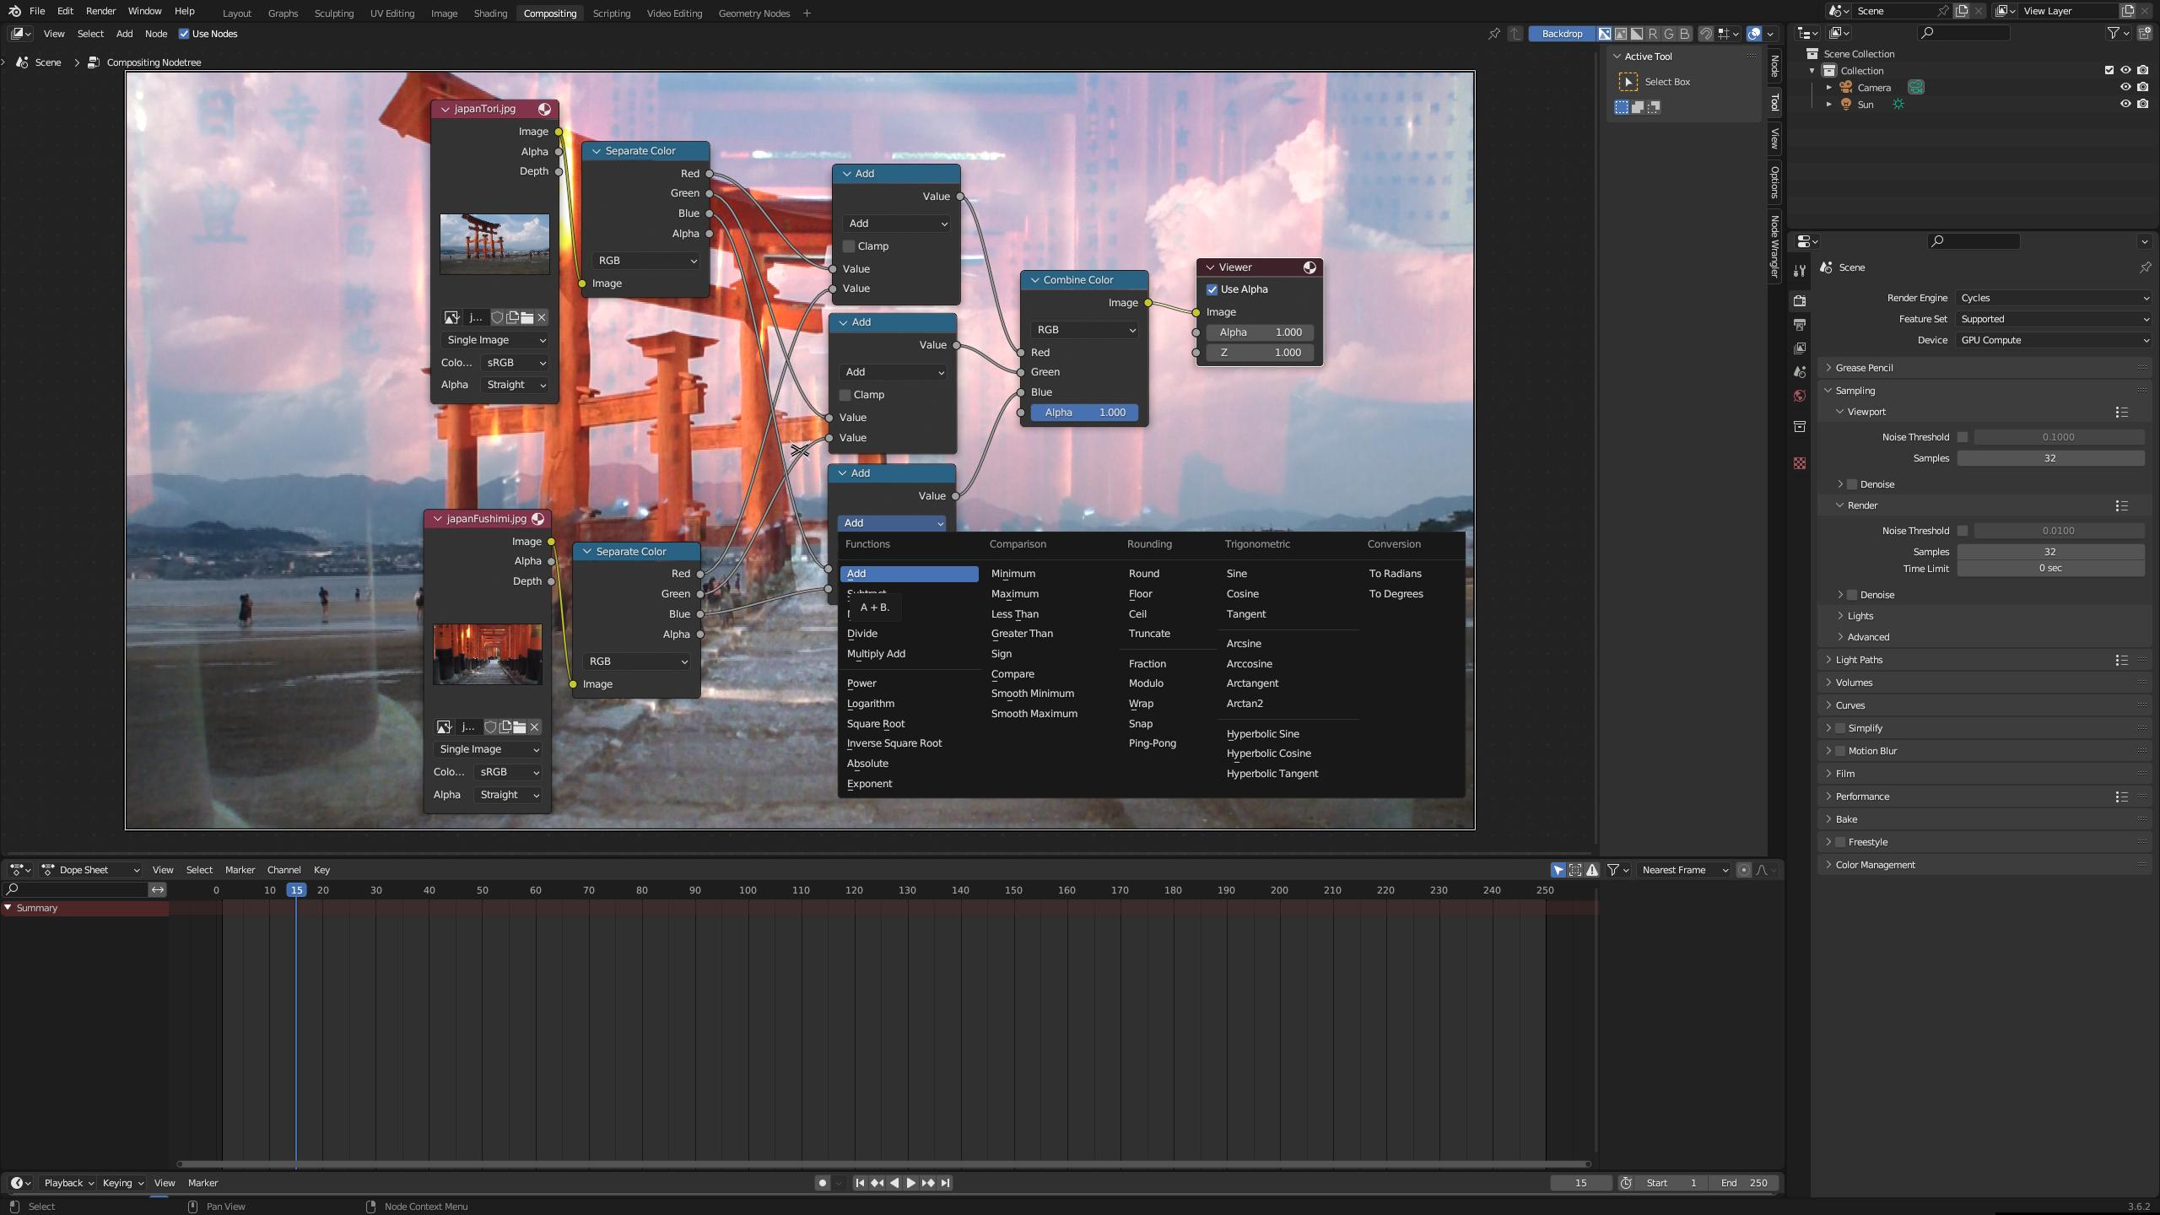The image size is (2160, 1215).
Task: Click the Blender logo icon
Action: (x=14, y=11)
